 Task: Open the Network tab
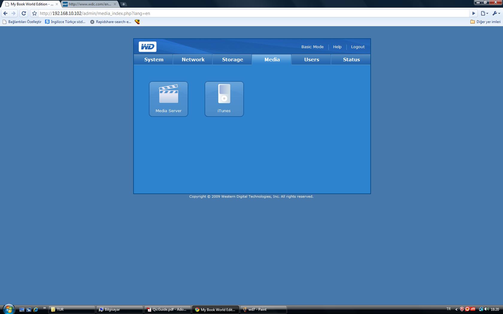point(193,60)
